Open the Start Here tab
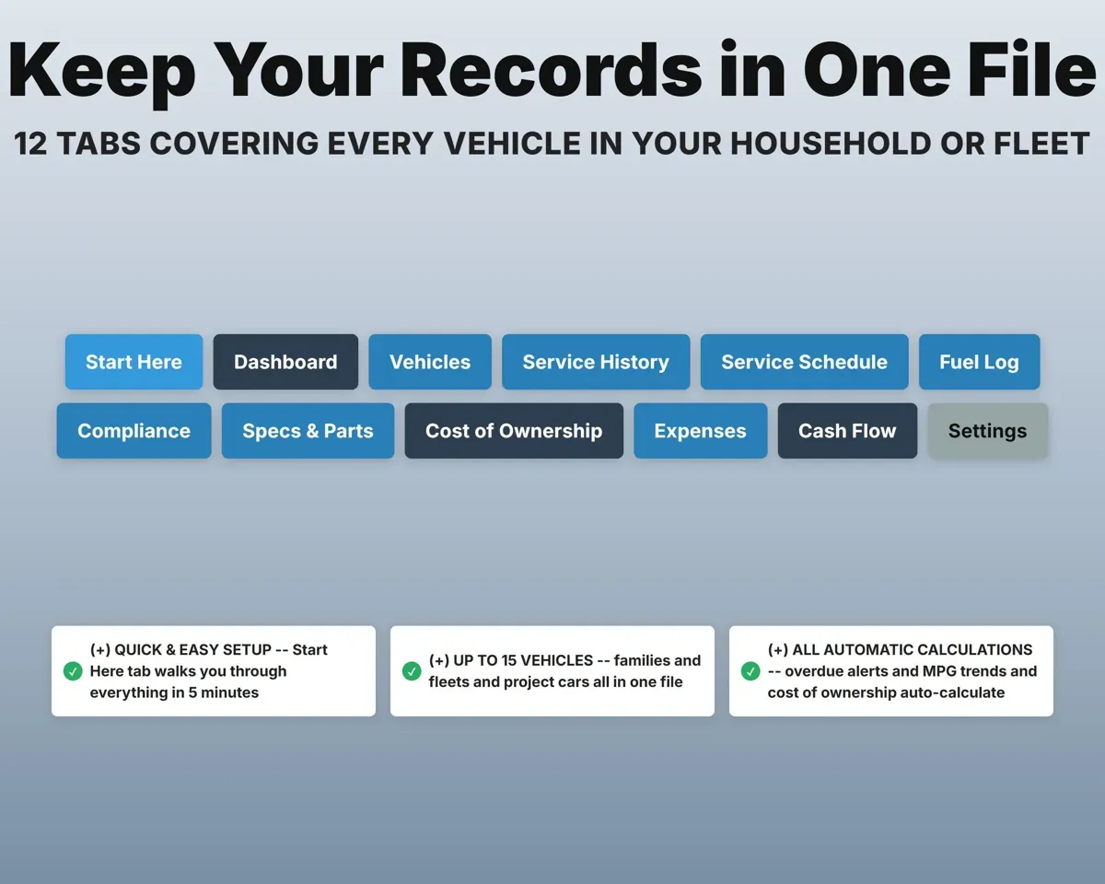 [134, 362]
